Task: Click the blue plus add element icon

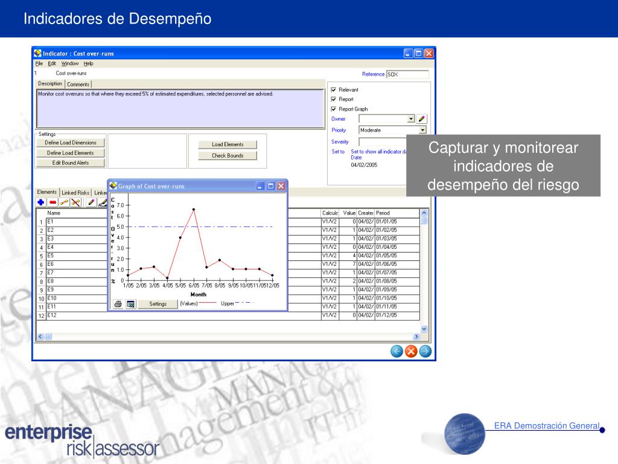Action: coord(40,202)
